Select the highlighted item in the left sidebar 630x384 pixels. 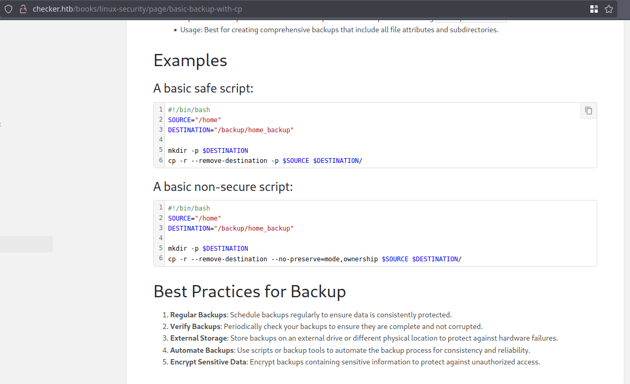coord(26,244)
